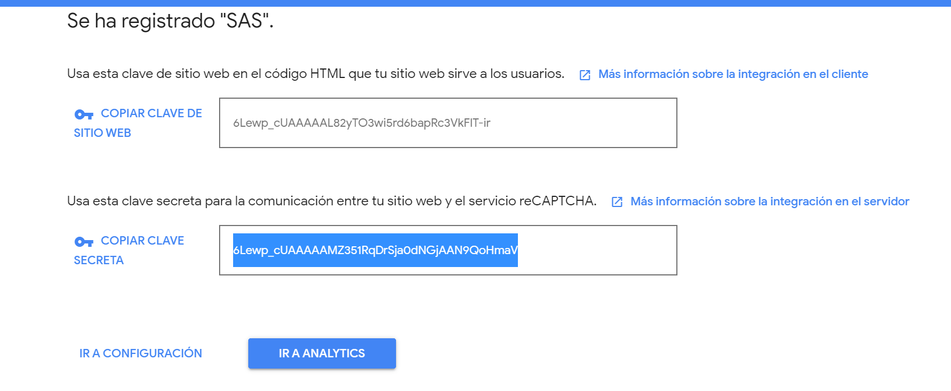Open the external-link icon for server integration info
Image resolution: width=951 pixels, height=391 pixels.
617,202
